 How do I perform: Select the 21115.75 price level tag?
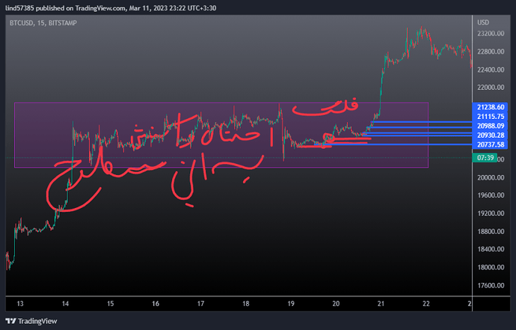(492, 117)
